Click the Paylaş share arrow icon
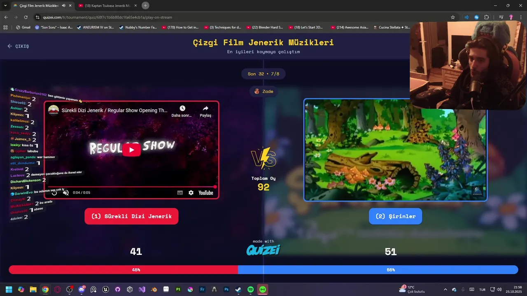The image size is (527, 296). (205, 108)
